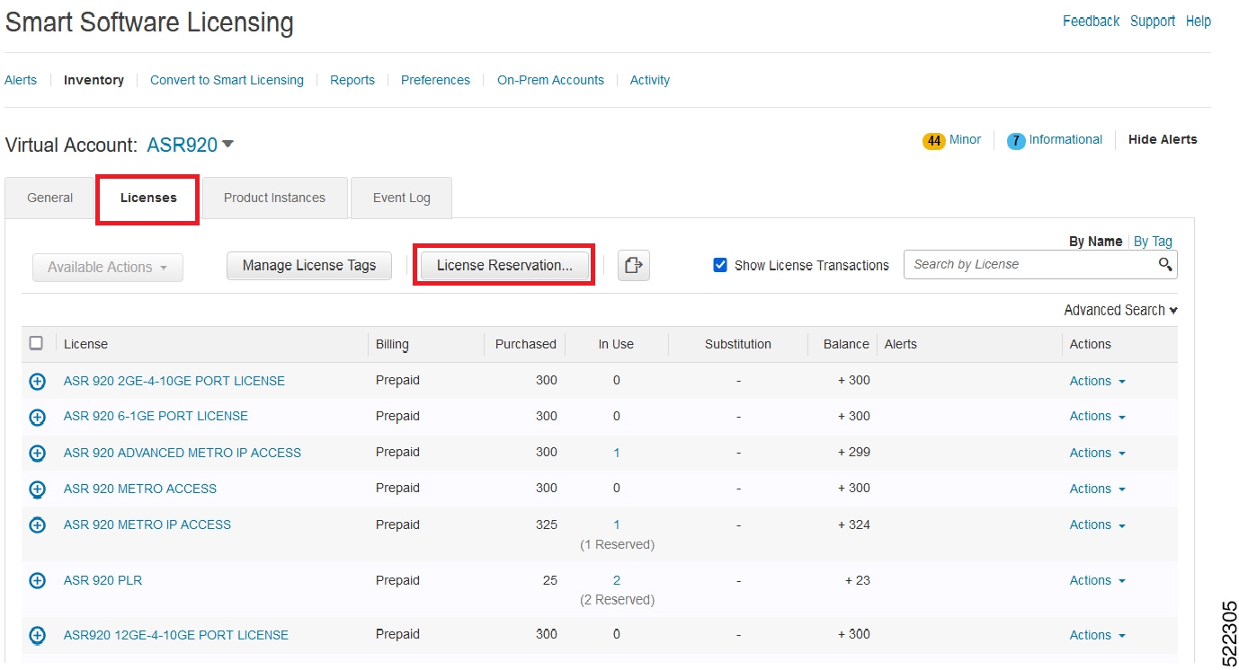Open Actions menu for ASR920 12GE-4-10GE PORT LICENSE
This screenshot has width=1239, height=670.
(1097, 635)
